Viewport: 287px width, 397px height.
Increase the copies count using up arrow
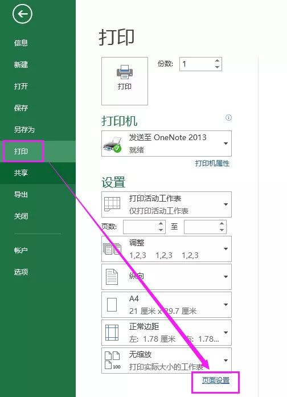217,61
